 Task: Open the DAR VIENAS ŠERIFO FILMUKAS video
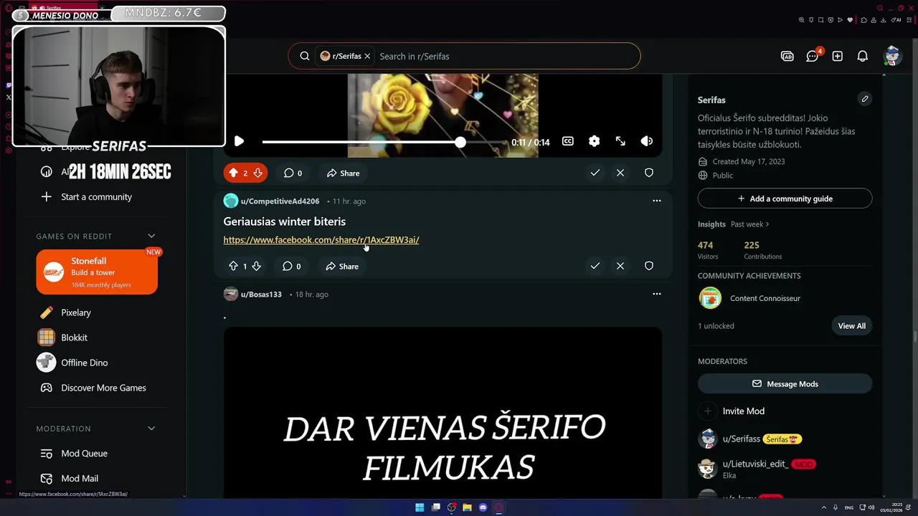[x=443, y=413]
